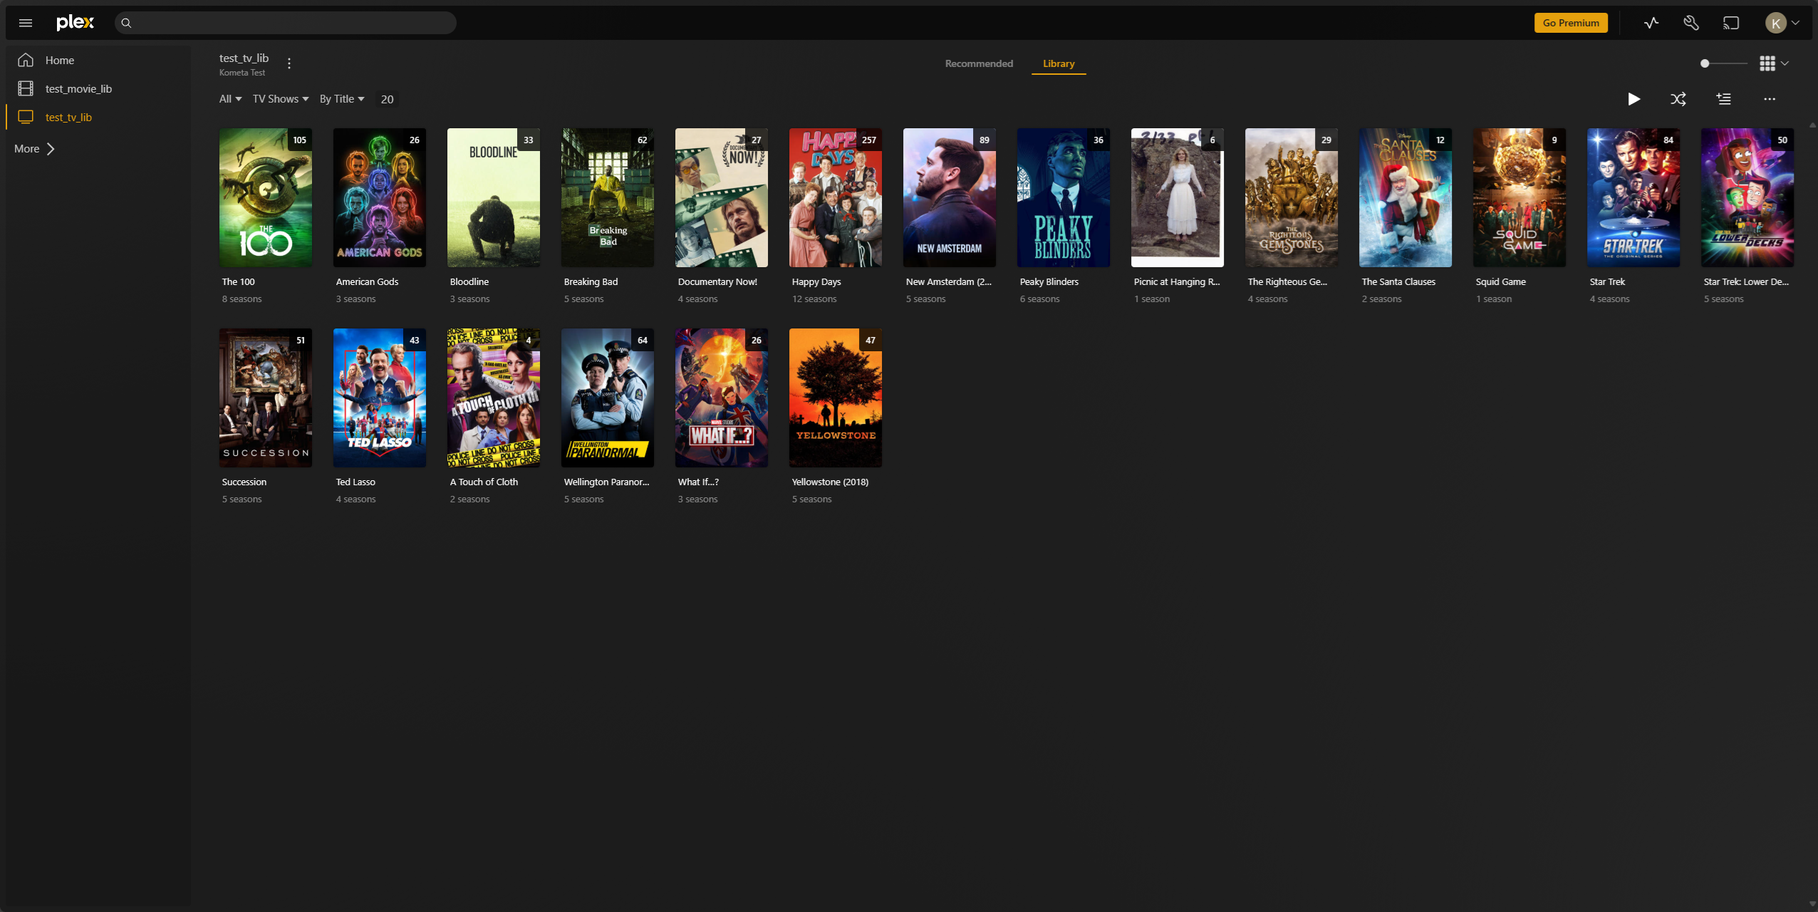Viewport: 1818px width, 912px height.
Task: Open the grid view mode selector
Action: (1774, 63)
